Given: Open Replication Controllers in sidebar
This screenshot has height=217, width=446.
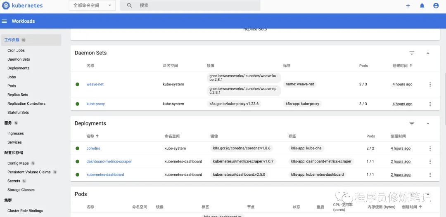Looking at the screenshot, I should [26, 104].
